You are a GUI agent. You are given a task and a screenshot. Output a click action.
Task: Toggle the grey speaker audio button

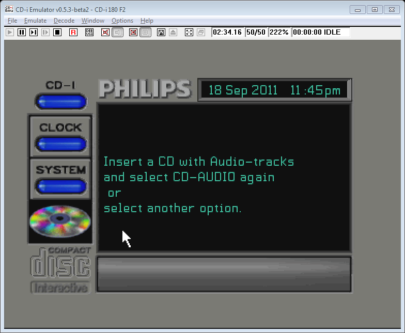pos(117,32)
